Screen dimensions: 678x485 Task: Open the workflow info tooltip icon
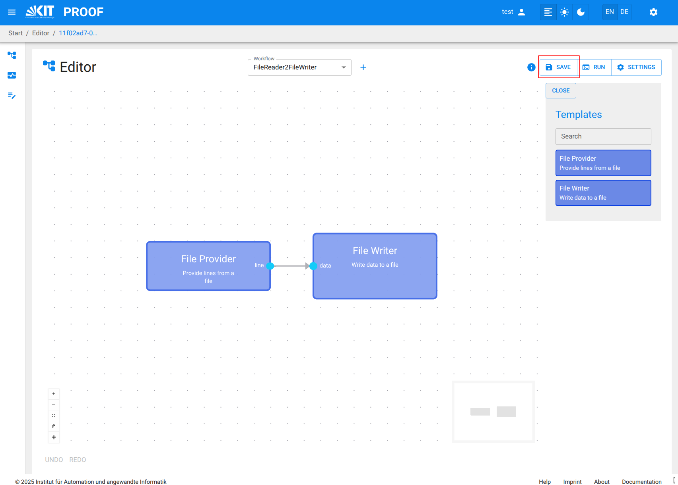531,67
